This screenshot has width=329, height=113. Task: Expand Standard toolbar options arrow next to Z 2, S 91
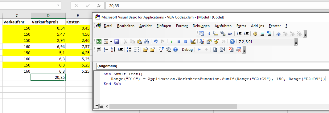[296, 42]
